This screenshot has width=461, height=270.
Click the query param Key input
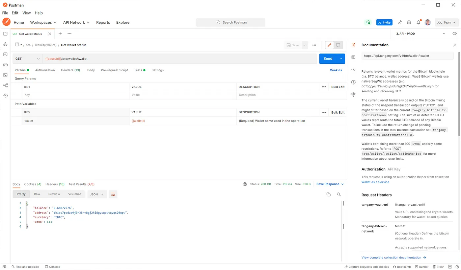[76, 95]
